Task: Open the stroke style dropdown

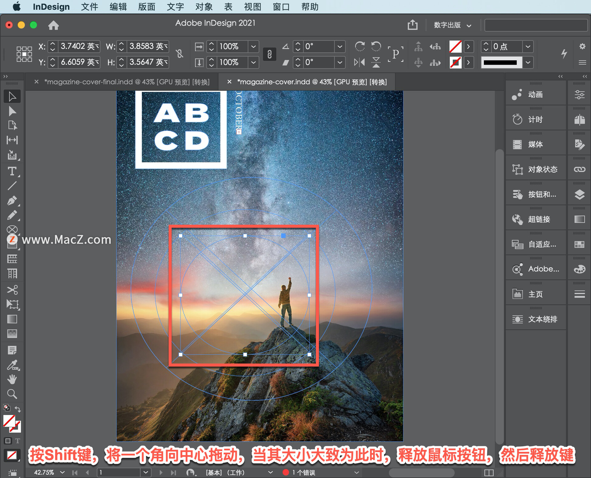Action: 528,63
